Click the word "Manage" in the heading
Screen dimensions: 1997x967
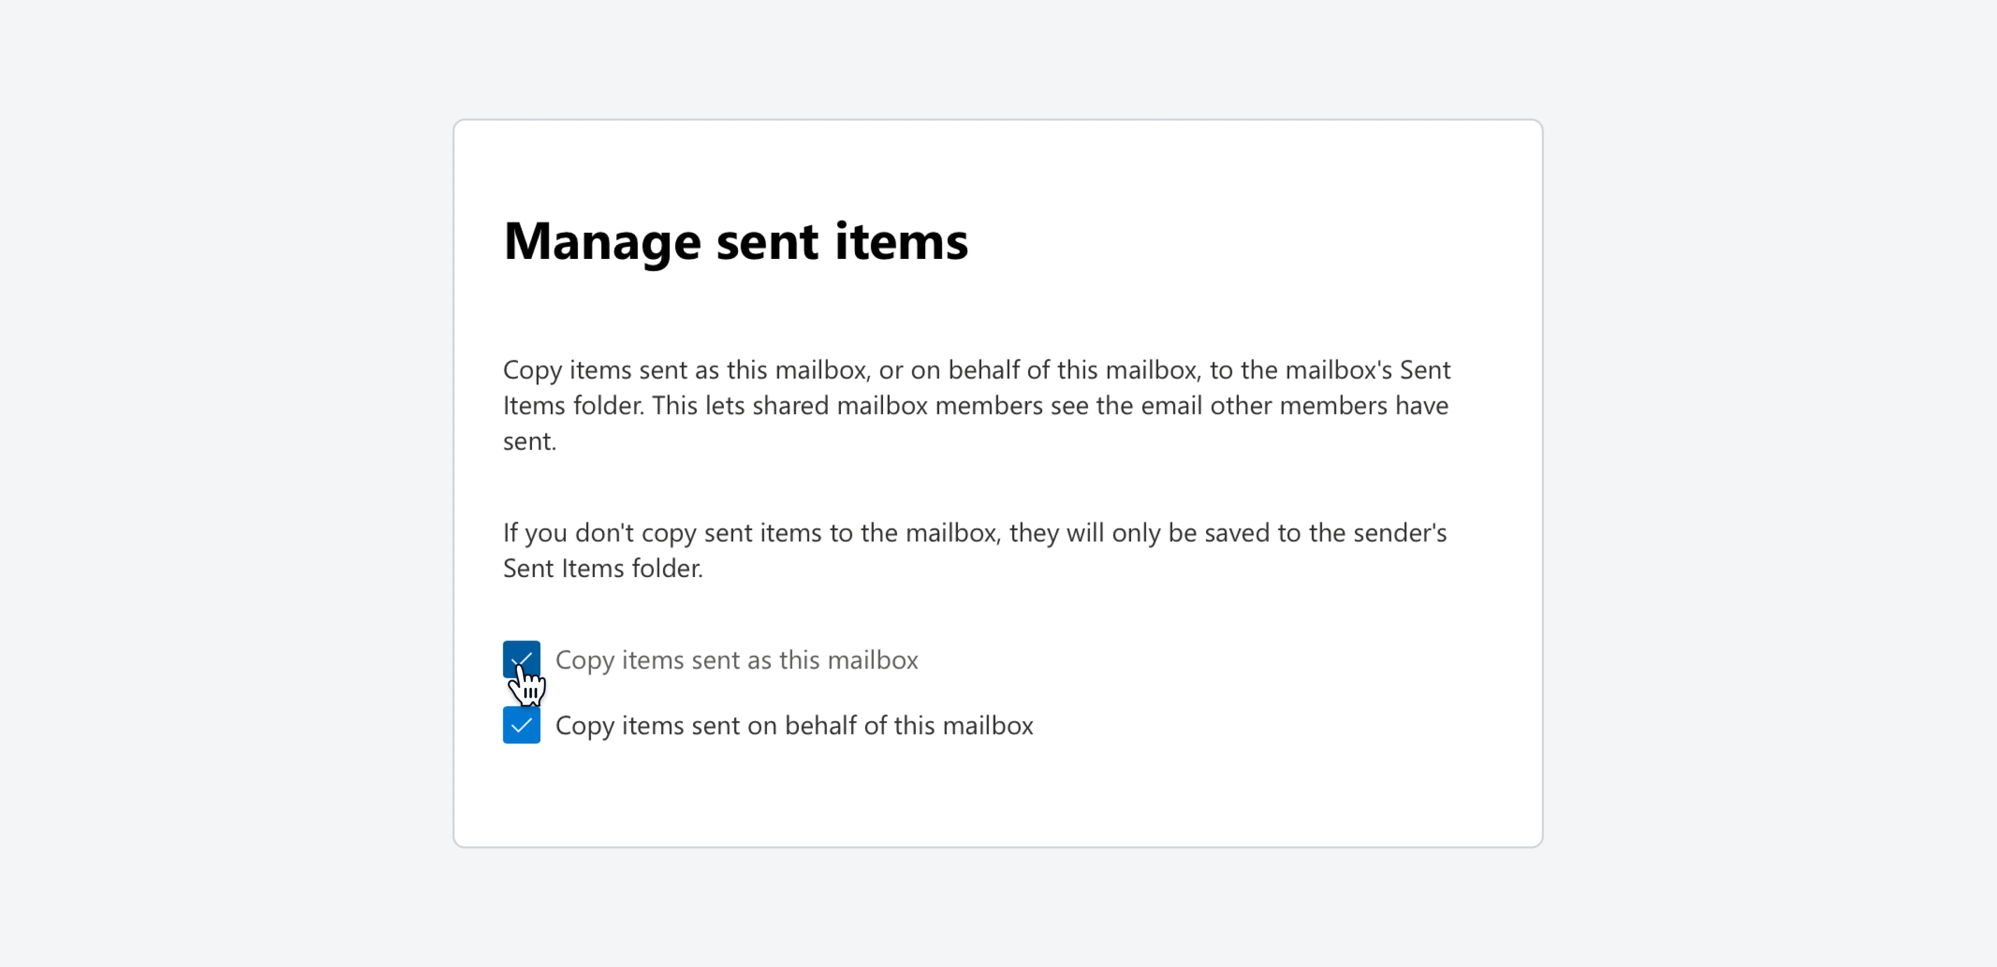[x=602, y=241]
